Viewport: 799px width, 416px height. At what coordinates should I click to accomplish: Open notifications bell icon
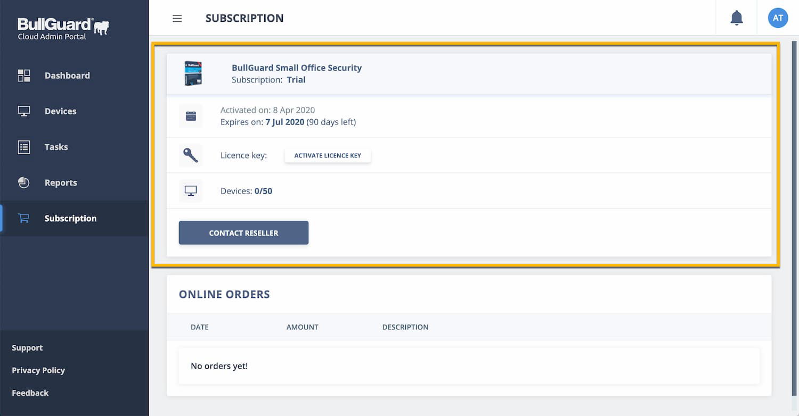tap(737, 18)
